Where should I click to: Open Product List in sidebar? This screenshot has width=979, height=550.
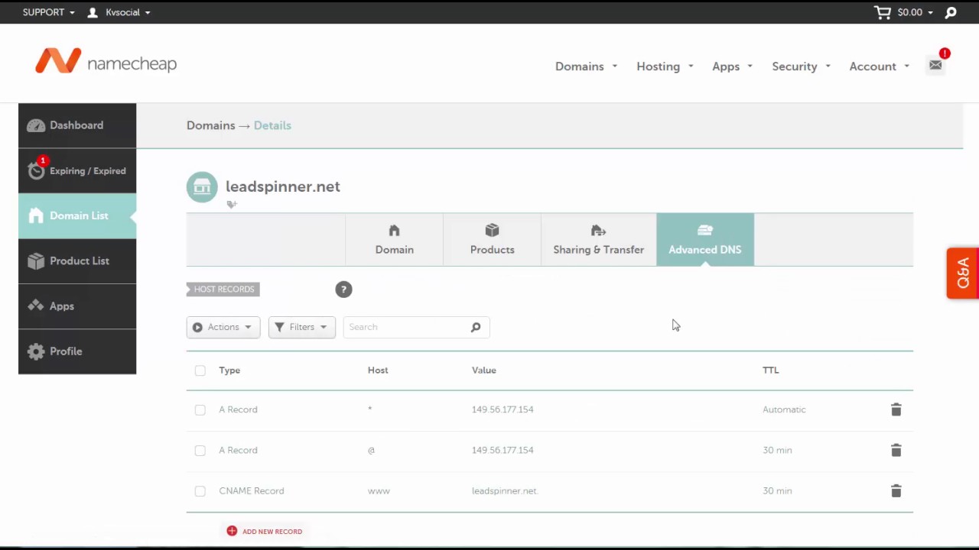(77, 260)
